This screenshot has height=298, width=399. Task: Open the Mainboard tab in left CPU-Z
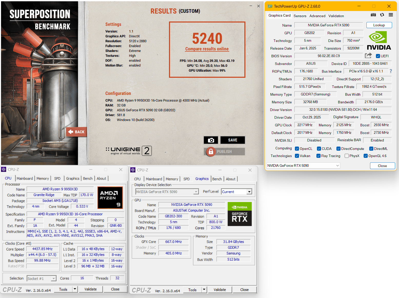coord(25,179)
